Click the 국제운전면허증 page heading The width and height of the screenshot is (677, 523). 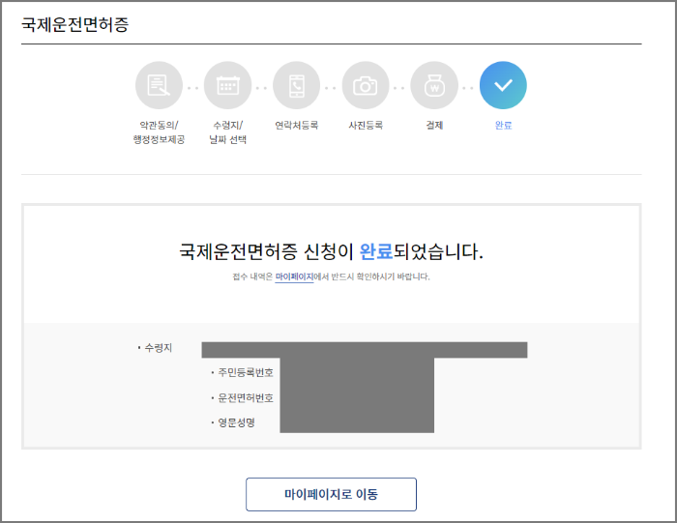[x=75, y=24]
